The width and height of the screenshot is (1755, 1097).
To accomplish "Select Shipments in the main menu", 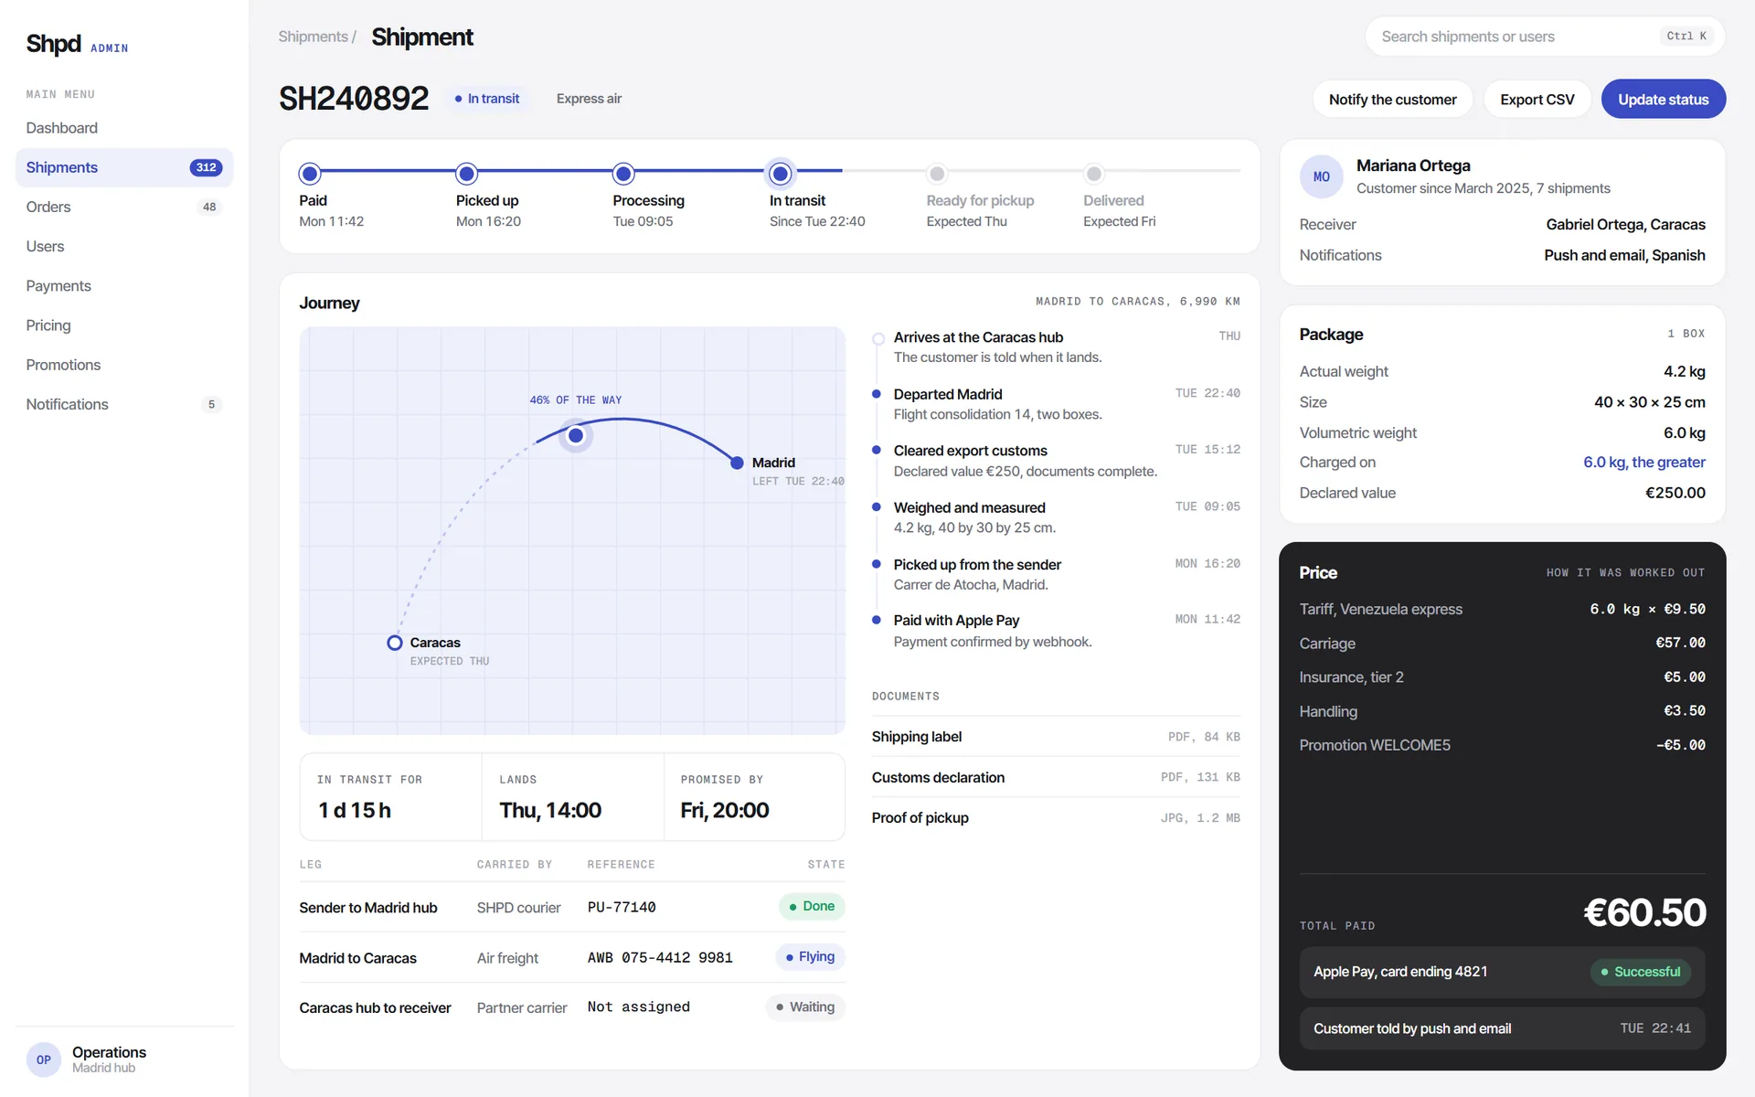I will click(x=124, y=167).
